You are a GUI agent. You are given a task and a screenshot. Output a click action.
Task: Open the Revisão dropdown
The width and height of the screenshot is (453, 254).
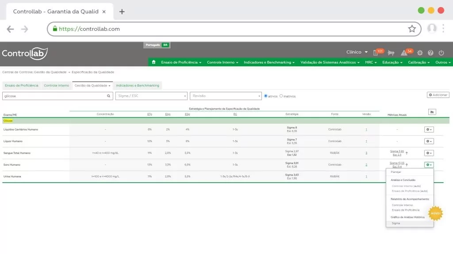226,95
